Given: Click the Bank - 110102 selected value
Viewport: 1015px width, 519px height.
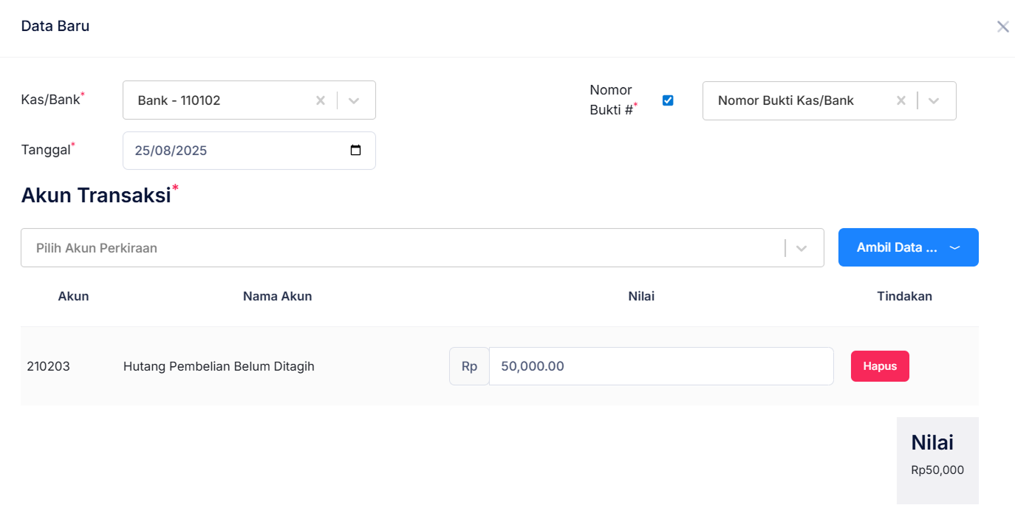Looking at the screenshot, I should pos(180,100).
